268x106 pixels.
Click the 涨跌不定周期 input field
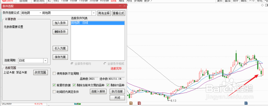point(103,73)
